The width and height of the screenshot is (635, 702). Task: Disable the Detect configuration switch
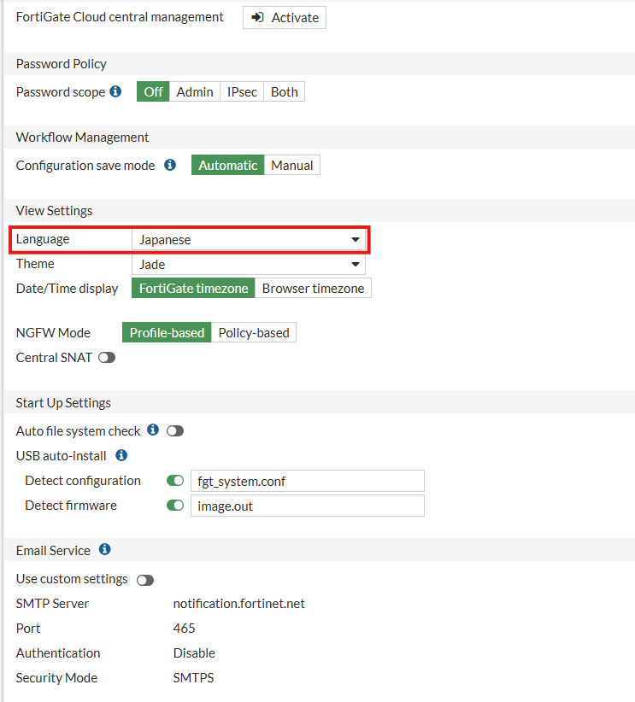coord(175,481)
